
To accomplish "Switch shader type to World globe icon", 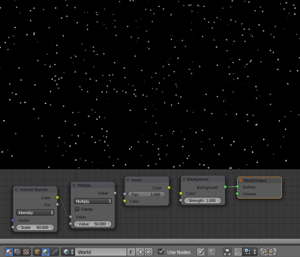I will coord(46,252).
